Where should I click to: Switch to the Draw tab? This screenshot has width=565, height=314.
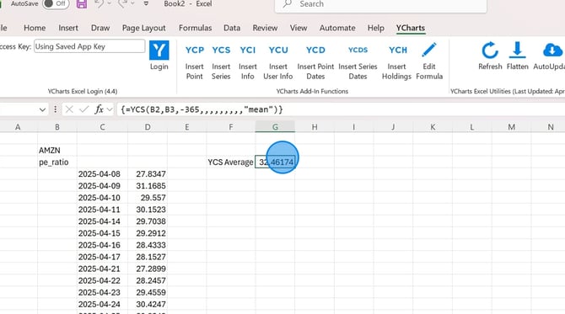(x=100, y=28)
